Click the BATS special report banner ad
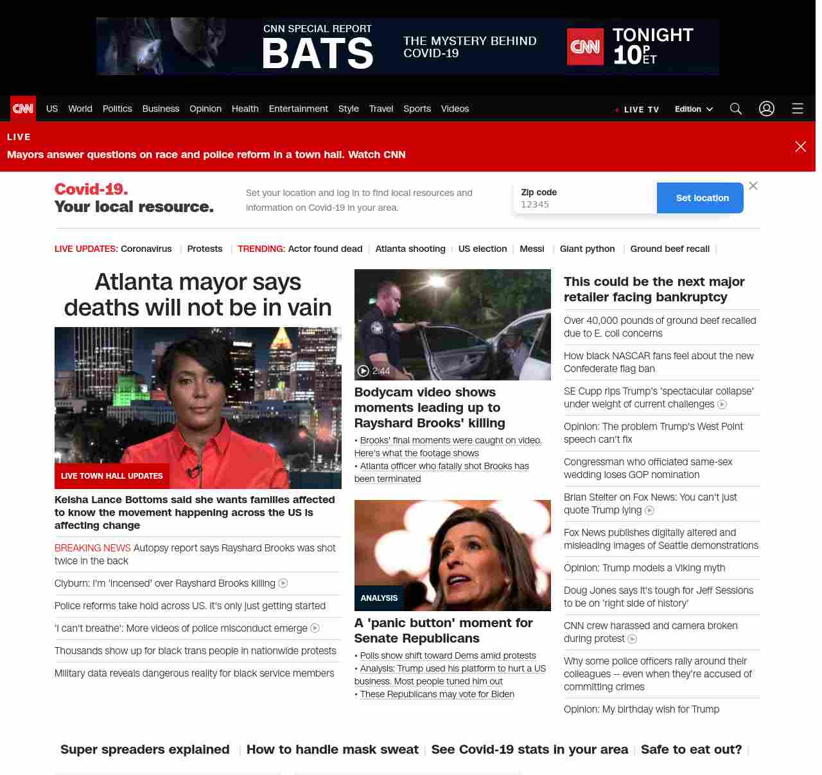Image resolution: width=822 pixels, height=775 pixels. click(x=408, y=46)
